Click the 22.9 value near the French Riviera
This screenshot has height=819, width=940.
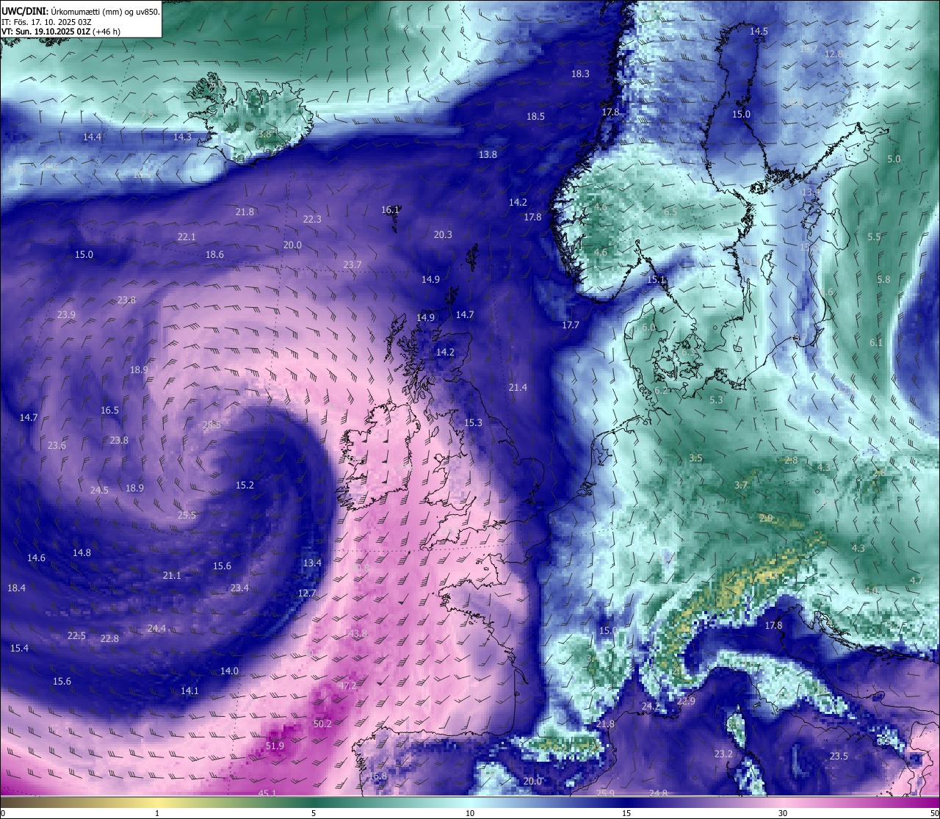[x=686, y=701]
